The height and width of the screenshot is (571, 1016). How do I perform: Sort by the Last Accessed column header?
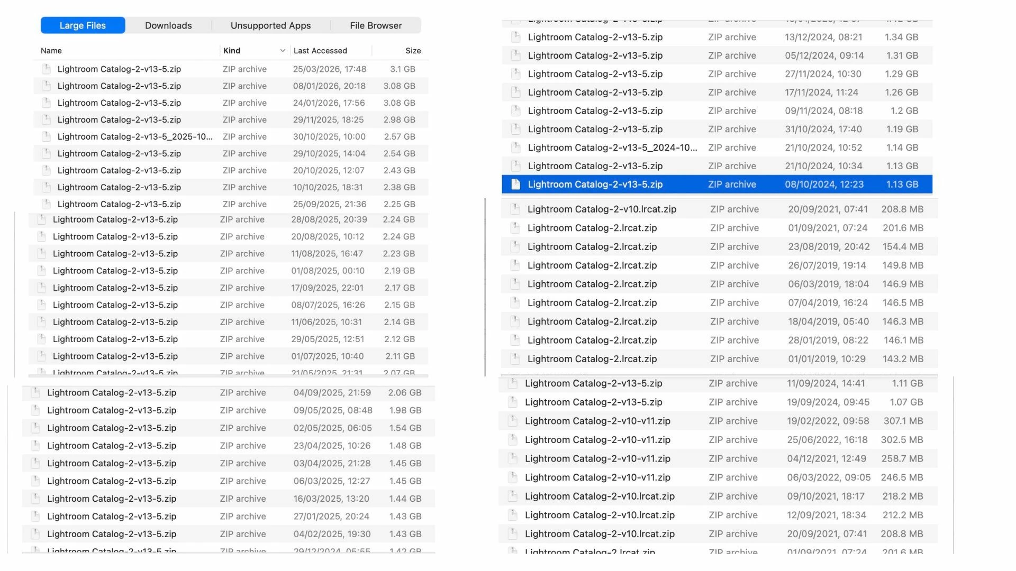(x=320, y=51)
